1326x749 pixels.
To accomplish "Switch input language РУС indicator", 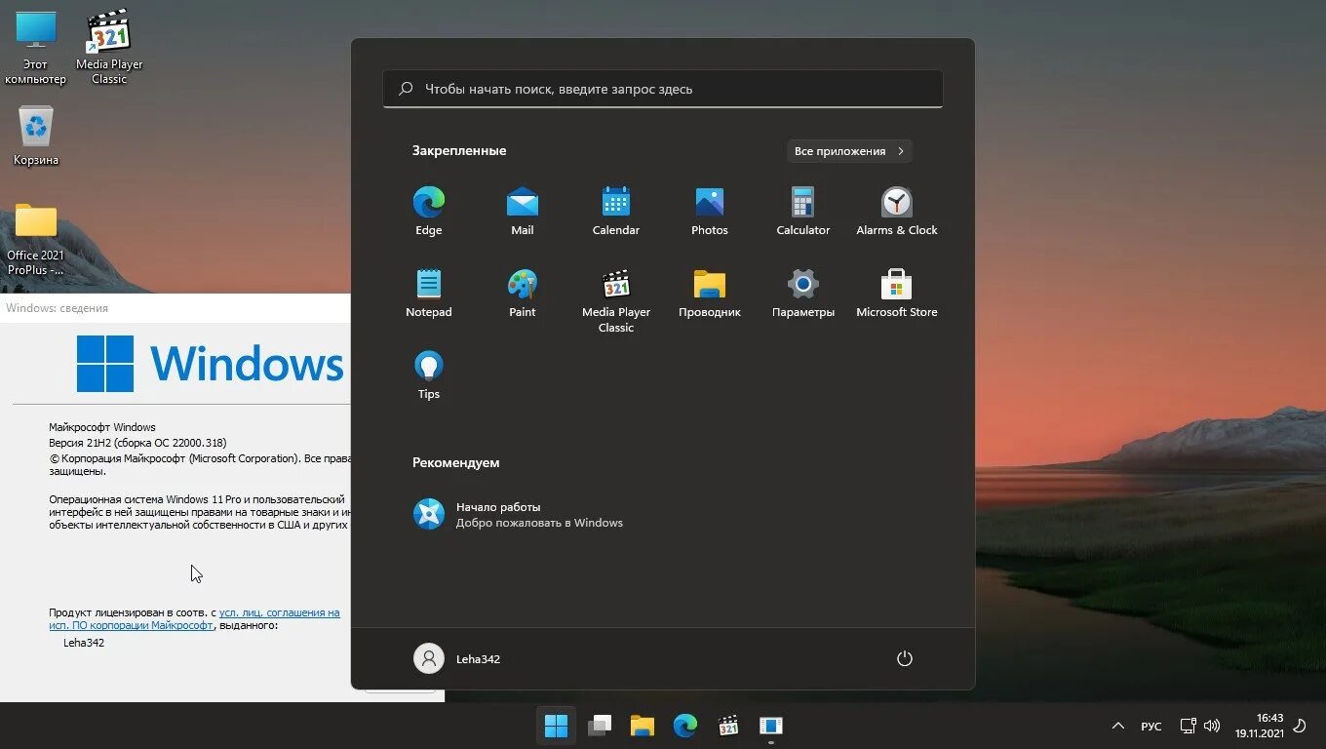I will click(1151, 727).
